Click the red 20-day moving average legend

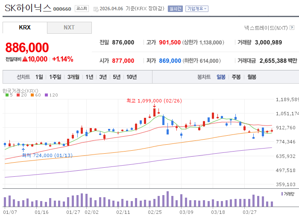click(22, 95)
